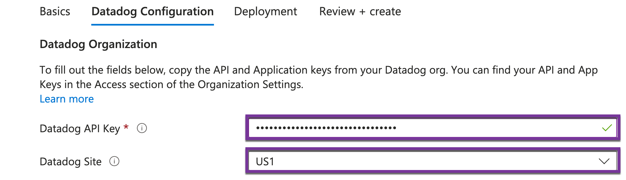This screenshot has width=626, height=180.
Task: Click the Datadog Organization heading
Action: point(98,44)
